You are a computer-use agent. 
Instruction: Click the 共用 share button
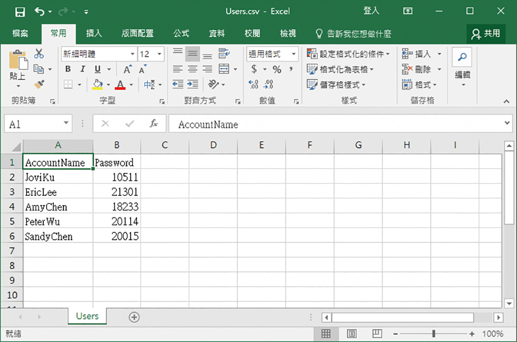click(x=486, y=34)
